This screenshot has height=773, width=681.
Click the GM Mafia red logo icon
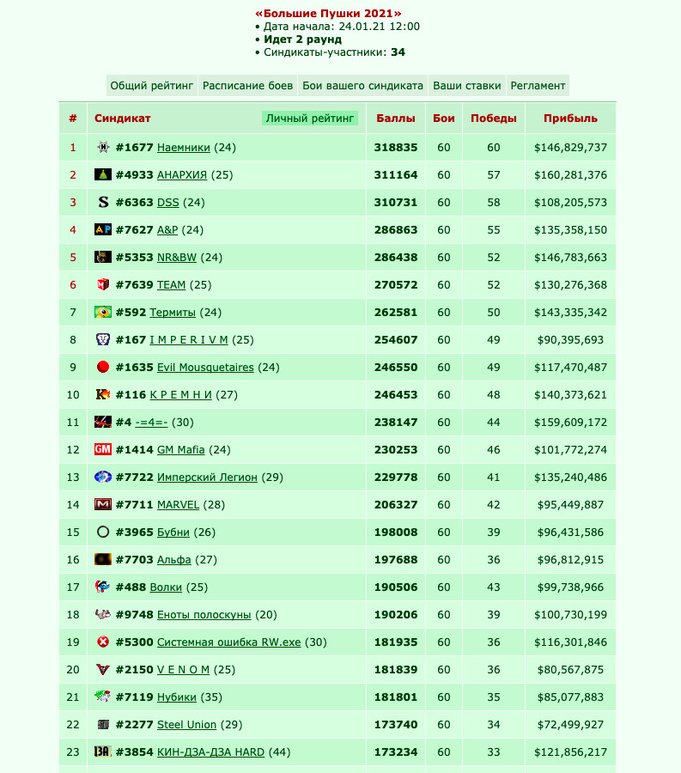(103, 449)
